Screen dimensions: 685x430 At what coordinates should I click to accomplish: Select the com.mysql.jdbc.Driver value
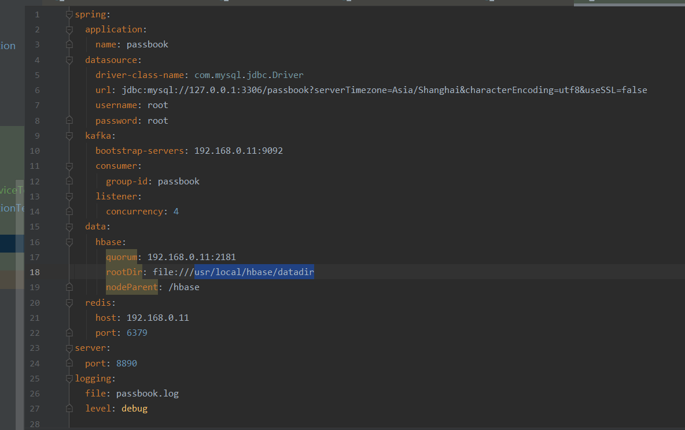tap(249, 75)
